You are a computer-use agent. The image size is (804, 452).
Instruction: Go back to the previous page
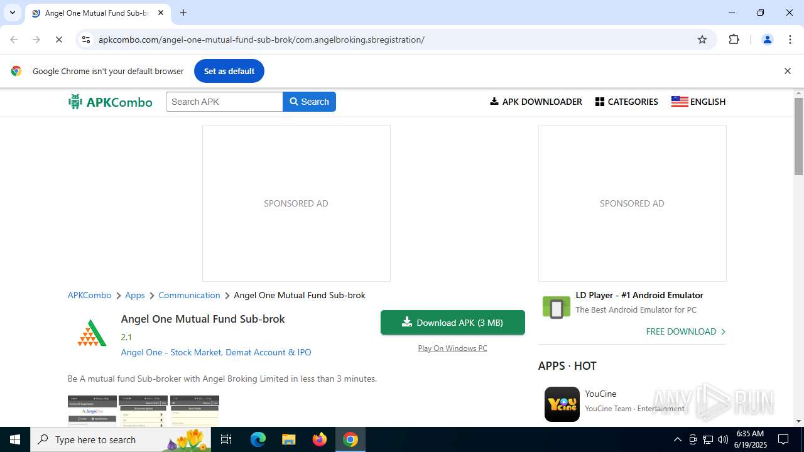click(x=14, y=40)
